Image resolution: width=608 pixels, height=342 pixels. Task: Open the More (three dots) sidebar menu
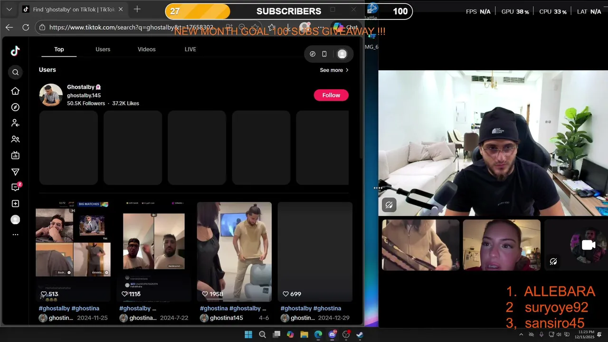(15, 235)
